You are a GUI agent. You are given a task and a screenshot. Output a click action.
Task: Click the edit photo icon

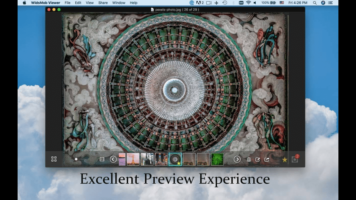click(x=258, y=160)
